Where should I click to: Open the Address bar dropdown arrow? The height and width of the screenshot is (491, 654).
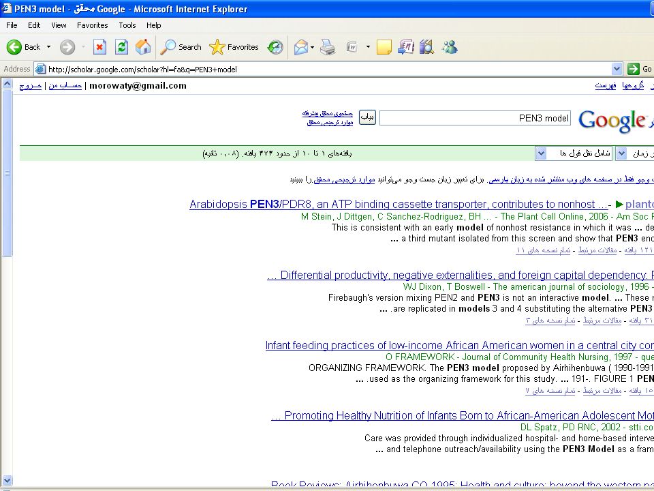coord(617,69)
